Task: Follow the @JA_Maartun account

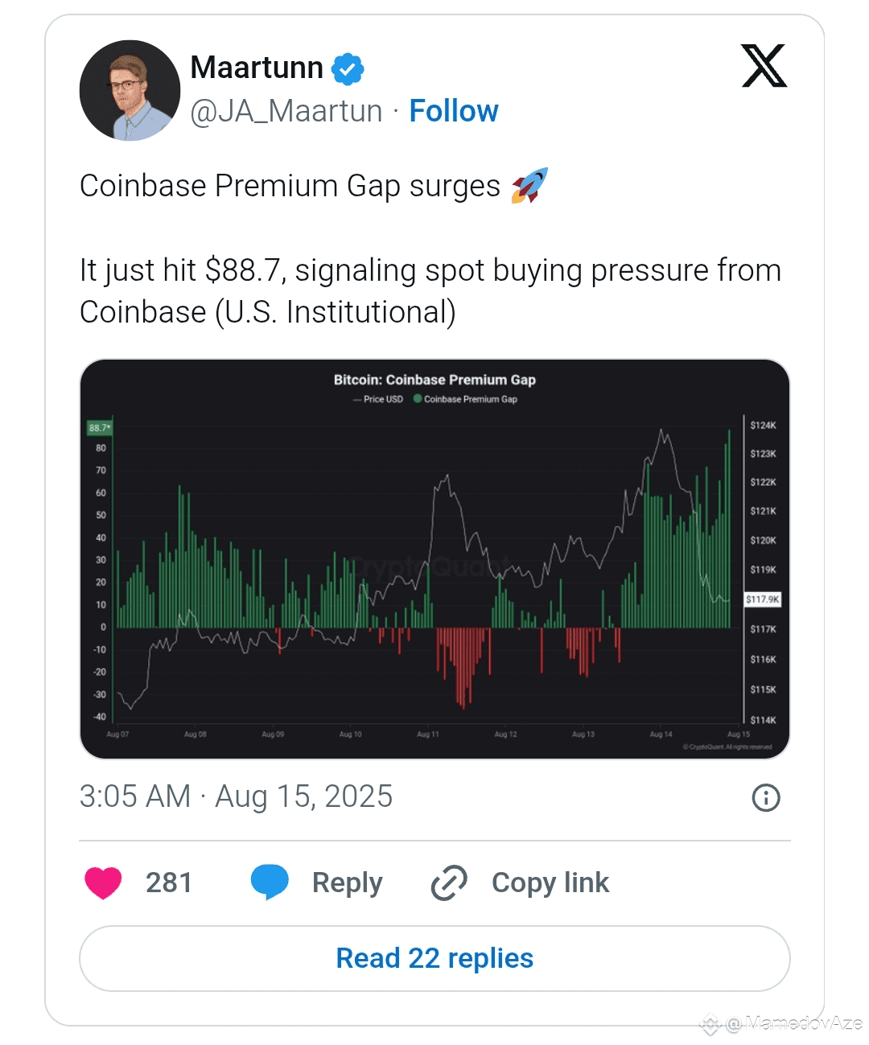Action: 454,111
